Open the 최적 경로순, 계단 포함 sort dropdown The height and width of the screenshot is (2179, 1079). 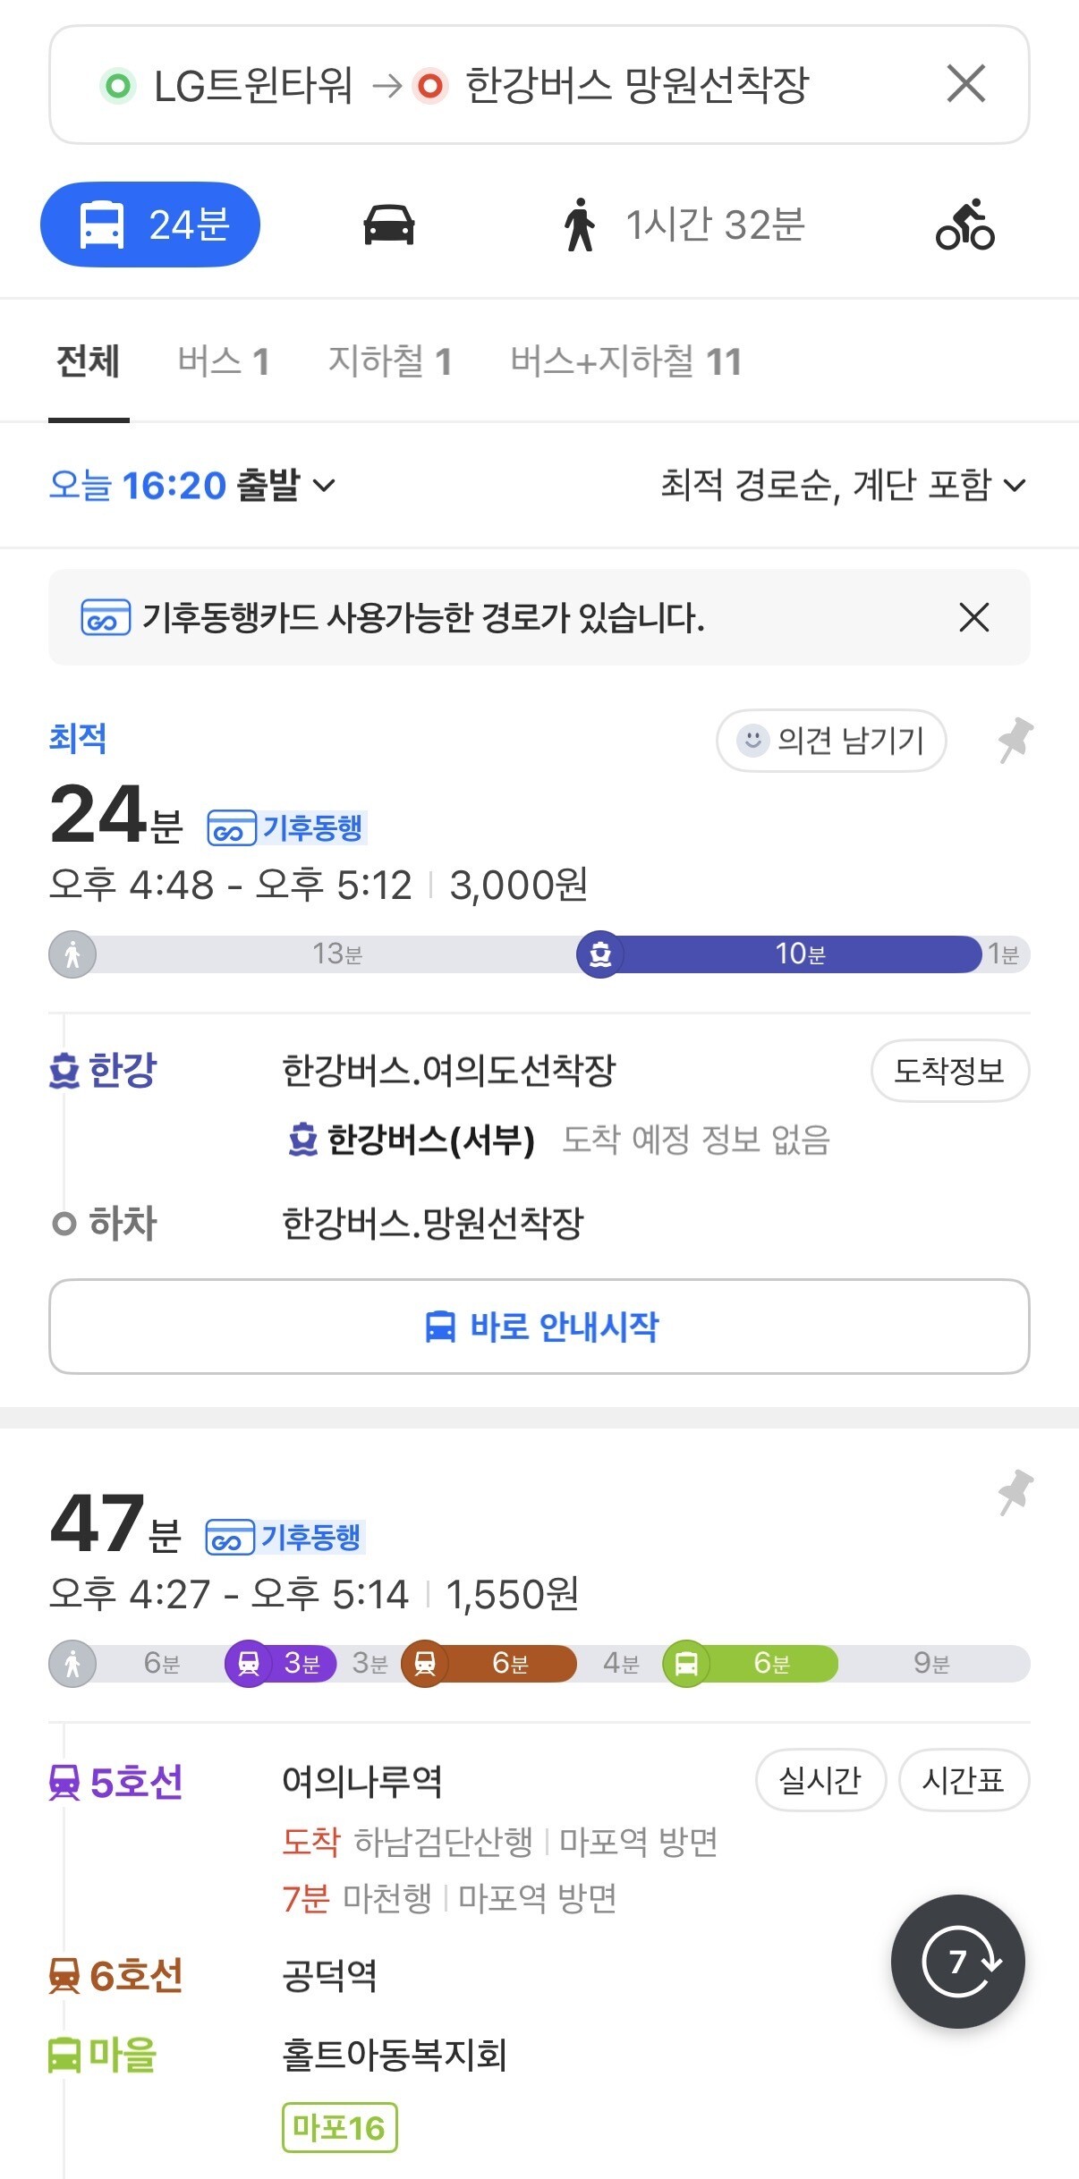[x=843, y=485]
